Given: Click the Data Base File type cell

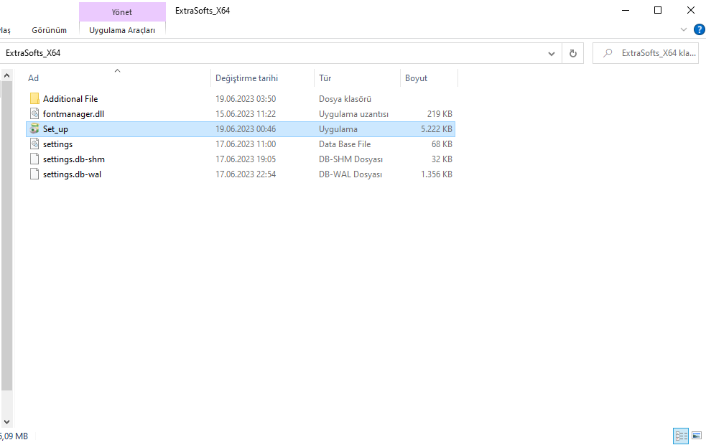Looking at the screenshot, I should tap(345, 144).
